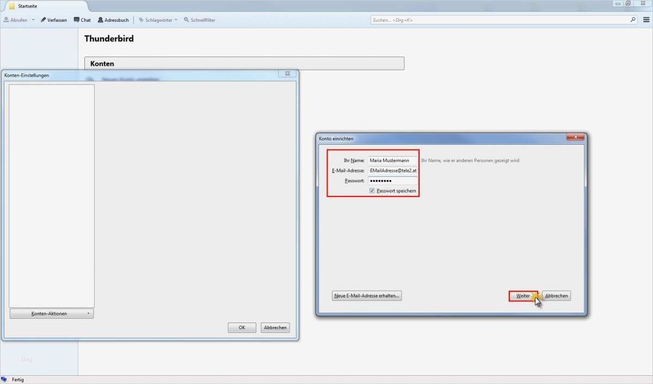Click the Konten section header
This screenshot has width=653, height=384.
coord(244,64)
